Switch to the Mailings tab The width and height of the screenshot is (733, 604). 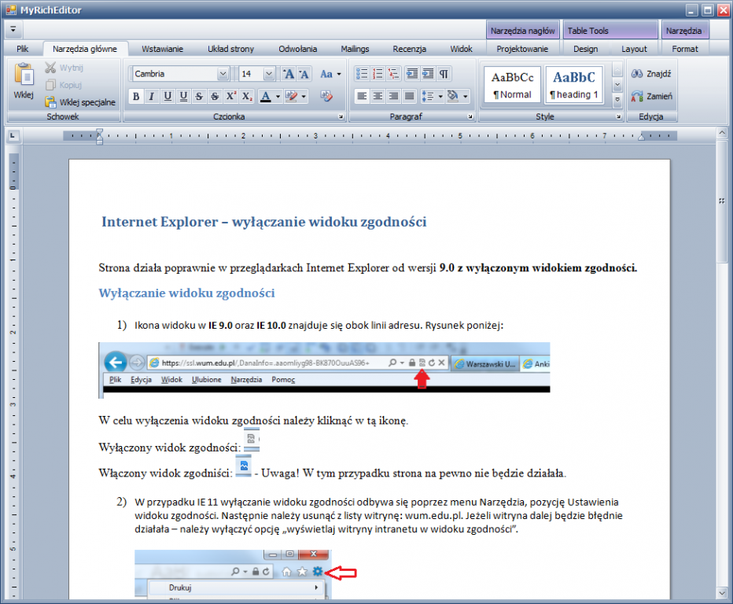[x=355, y=49]
